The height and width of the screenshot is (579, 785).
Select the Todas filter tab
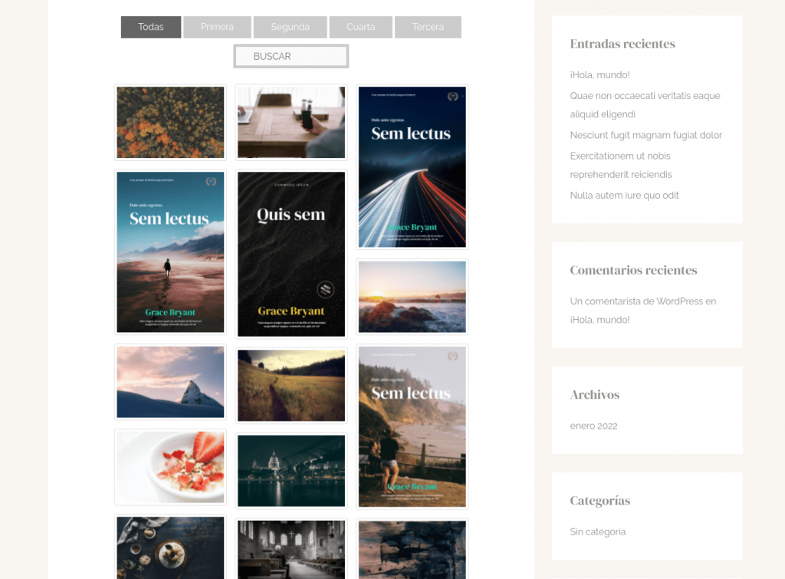pyautogui.click(x=151, y=27)
